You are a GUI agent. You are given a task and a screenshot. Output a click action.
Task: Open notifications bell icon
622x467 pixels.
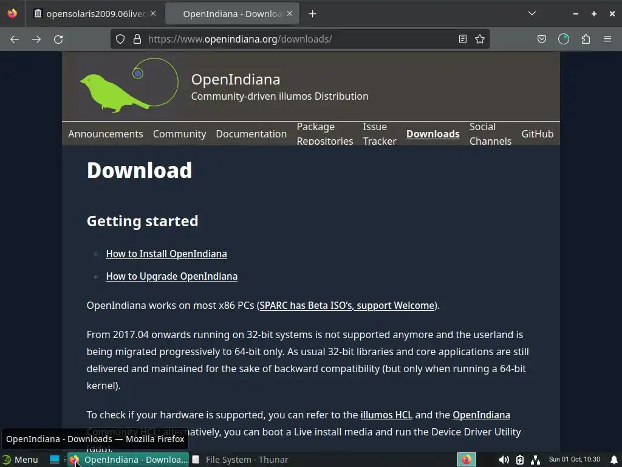[614, 460]
